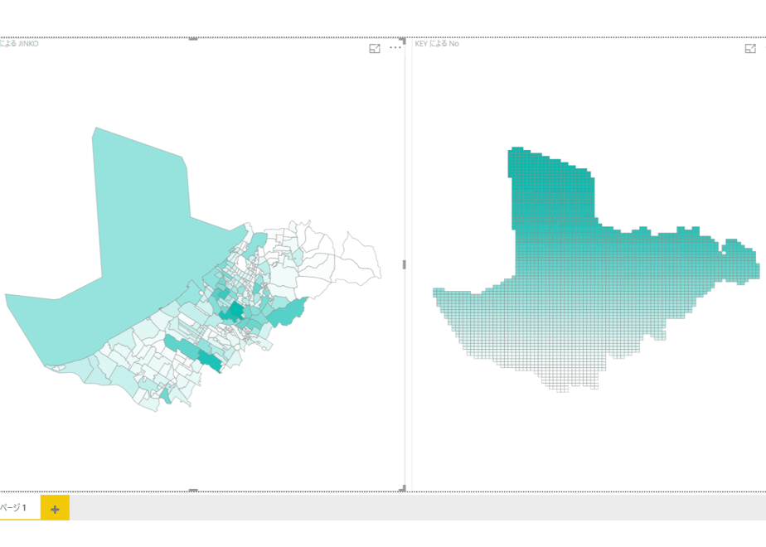Select the dark teal district along southern coast
This screenshot has height=547, width=766.
210,361
